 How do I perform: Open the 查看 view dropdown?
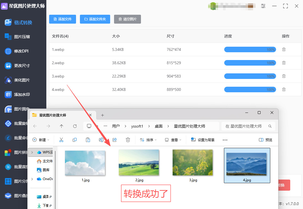(173, 140)
